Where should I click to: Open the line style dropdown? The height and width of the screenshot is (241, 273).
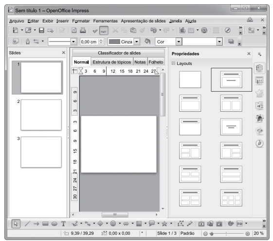73,41
